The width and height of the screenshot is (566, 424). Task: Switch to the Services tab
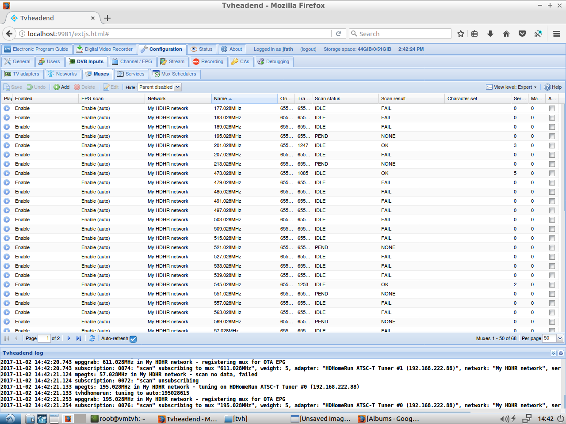(131, 74)
